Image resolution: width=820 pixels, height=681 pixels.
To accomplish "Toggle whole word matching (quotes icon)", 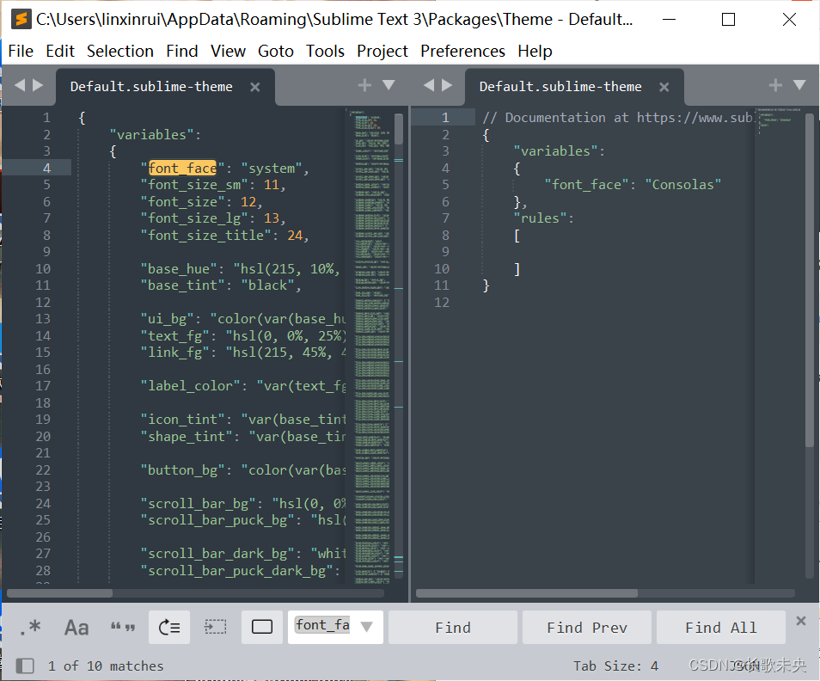I will click(x=123, y=627).
